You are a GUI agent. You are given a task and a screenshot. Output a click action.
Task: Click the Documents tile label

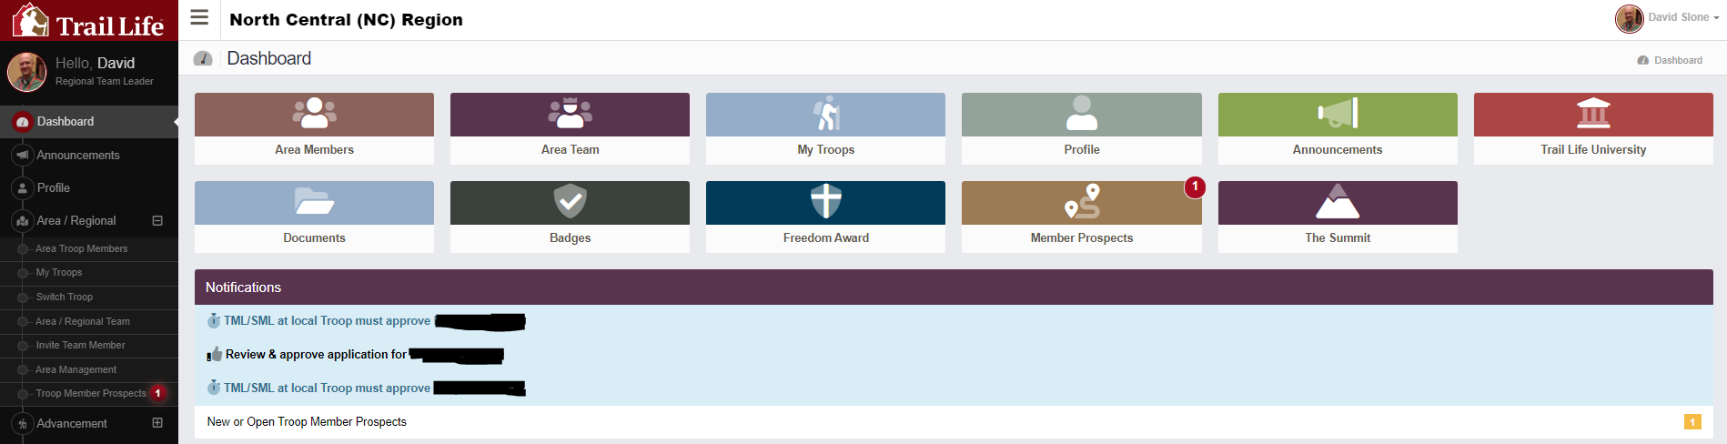point(314,238)
